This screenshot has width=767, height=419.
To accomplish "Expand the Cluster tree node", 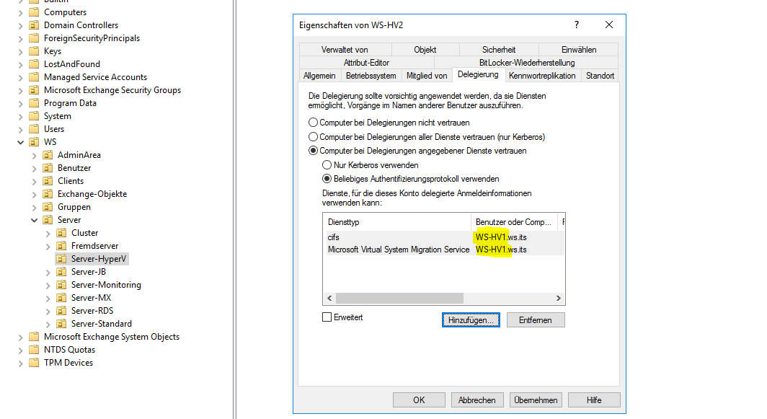I will [48, 233].
